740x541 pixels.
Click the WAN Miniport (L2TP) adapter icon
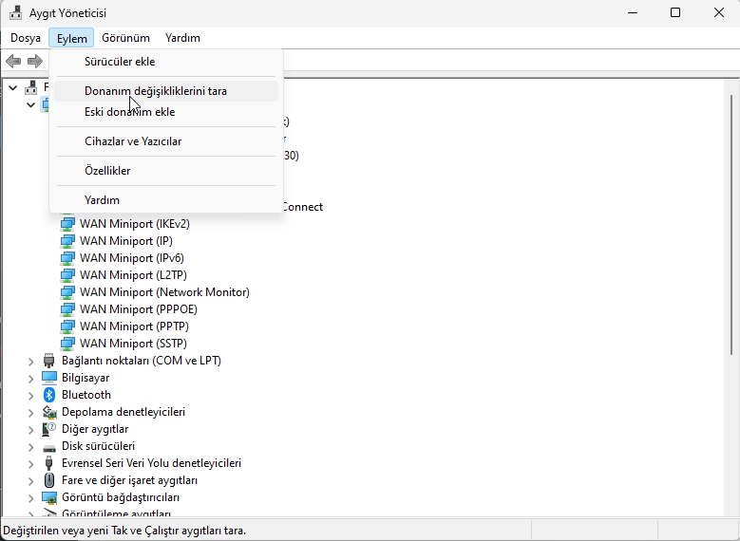pos(67,275)
